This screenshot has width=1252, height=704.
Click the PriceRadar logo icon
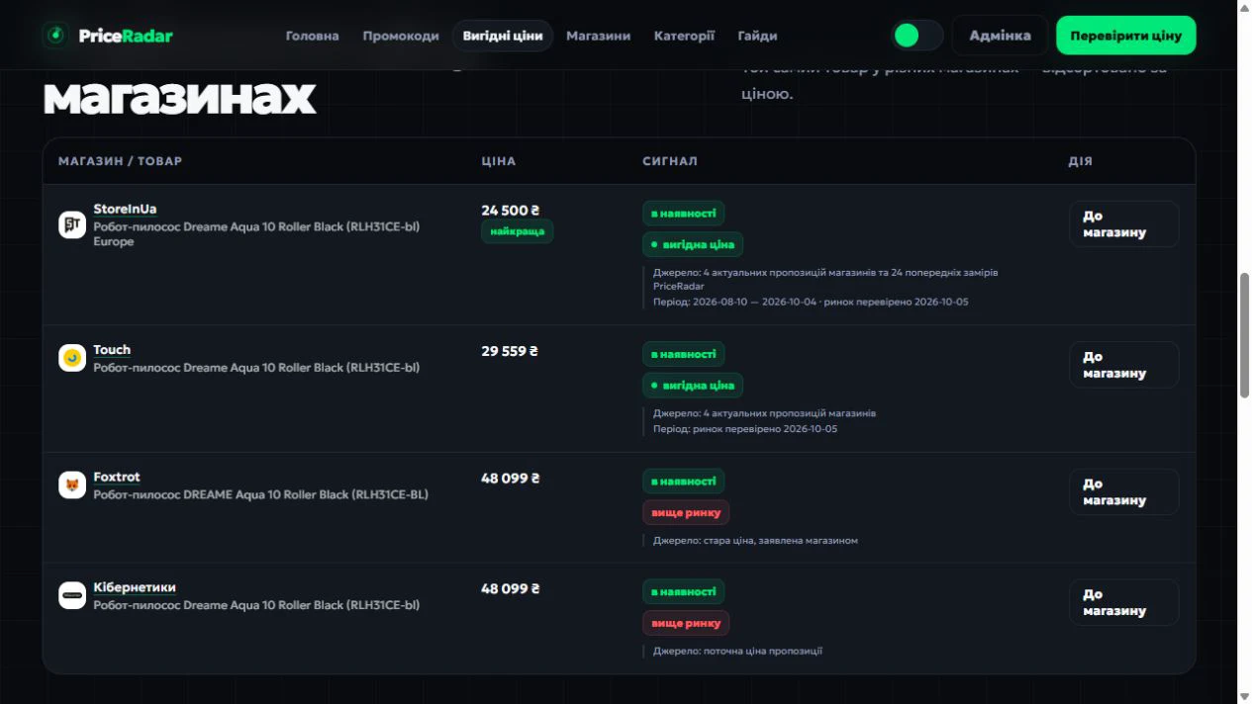(55, 36)
